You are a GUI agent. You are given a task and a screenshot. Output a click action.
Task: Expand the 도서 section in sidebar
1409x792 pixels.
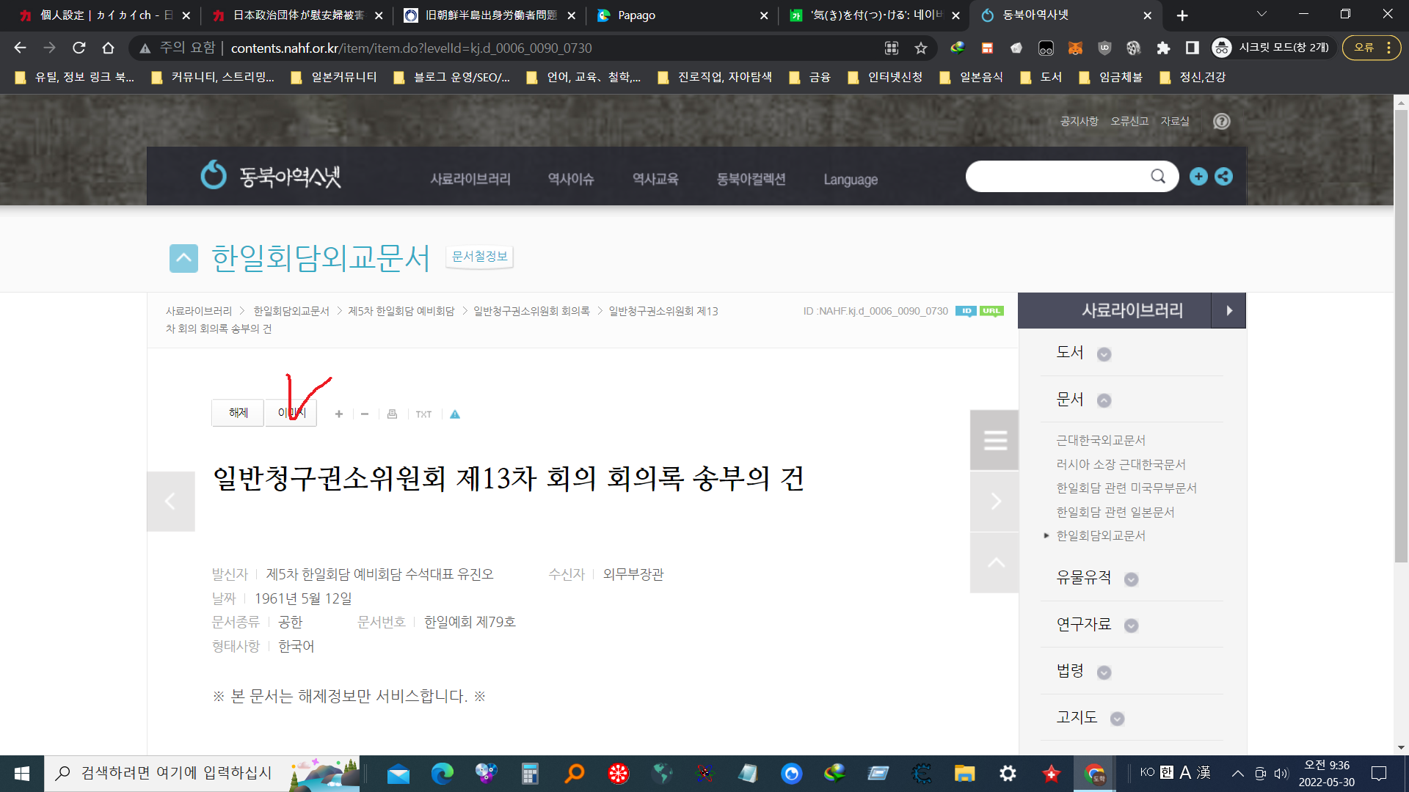pyautogui.click(x=1104, y=354)
